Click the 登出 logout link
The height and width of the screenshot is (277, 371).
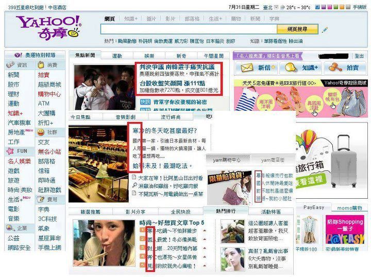coord(359,56)
